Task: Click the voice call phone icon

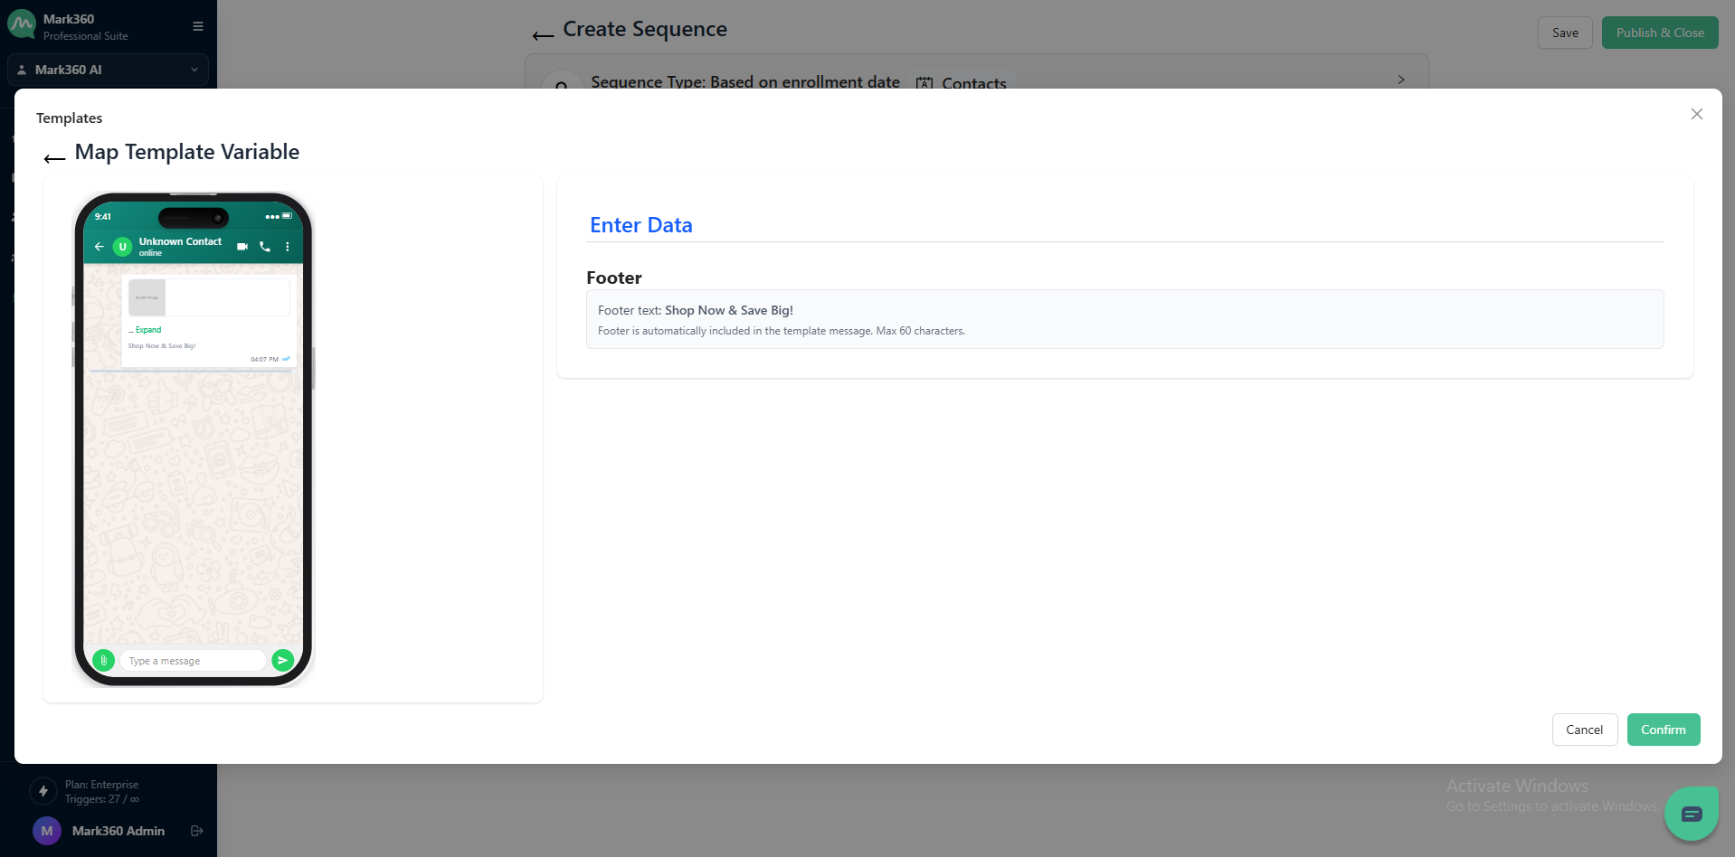Action: coord(265,247)
